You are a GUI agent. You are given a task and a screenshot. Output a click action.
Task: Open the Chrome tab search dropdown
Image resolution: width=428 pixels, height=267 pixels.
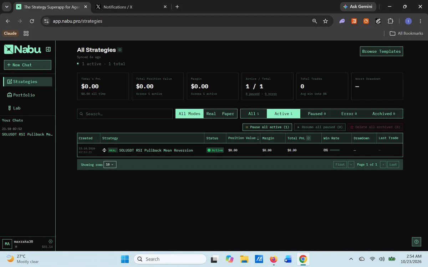[7, 7]
